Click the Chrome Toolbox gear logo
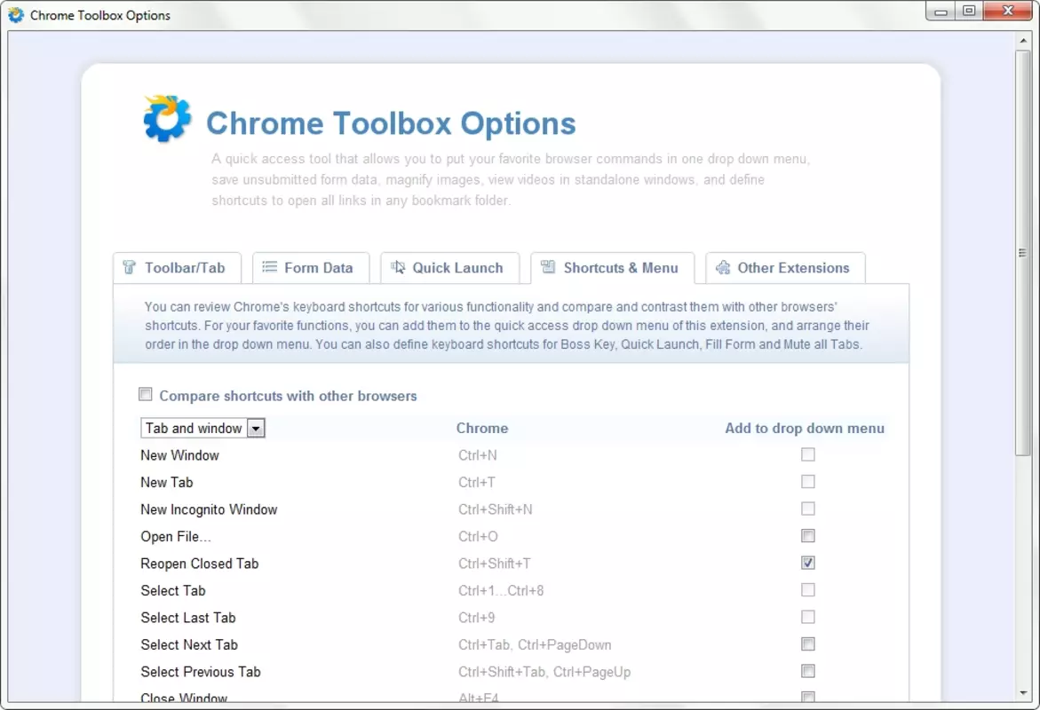Image resolution: width=1040 pixels, height=710 pixels. (x=167, y=119)
